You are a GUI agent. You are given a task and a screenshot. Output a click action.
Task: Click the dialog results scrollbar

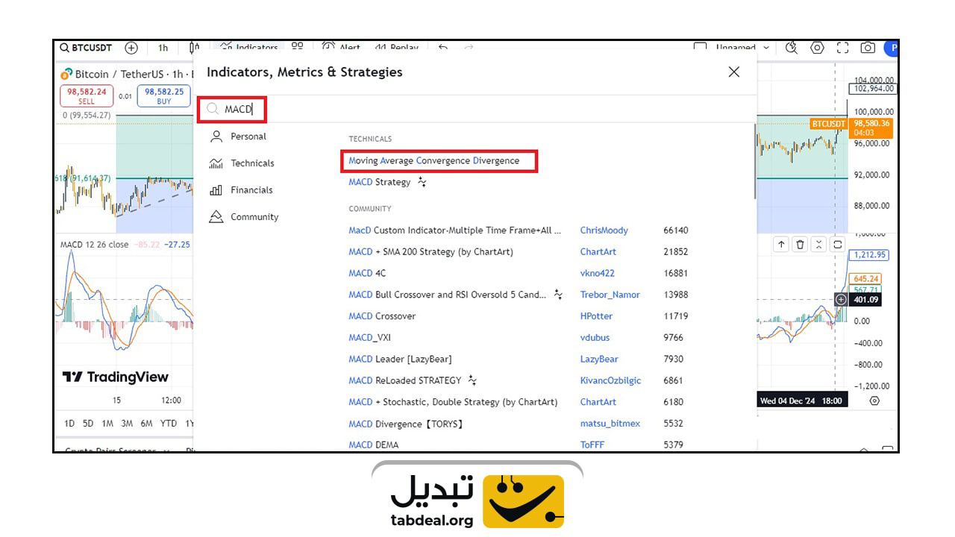(x=754, y=161)
